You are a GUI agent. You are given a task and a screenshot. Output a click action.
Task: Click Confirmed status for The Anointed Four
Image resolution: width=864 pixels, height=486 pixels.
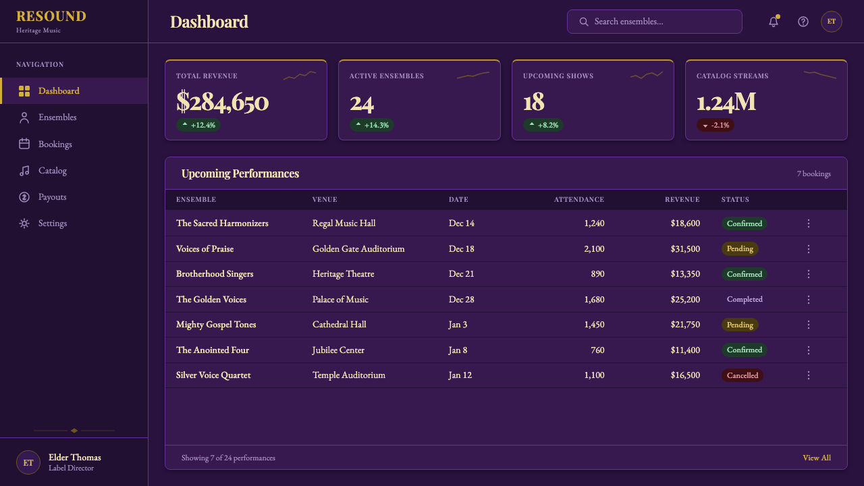[745, 350]
